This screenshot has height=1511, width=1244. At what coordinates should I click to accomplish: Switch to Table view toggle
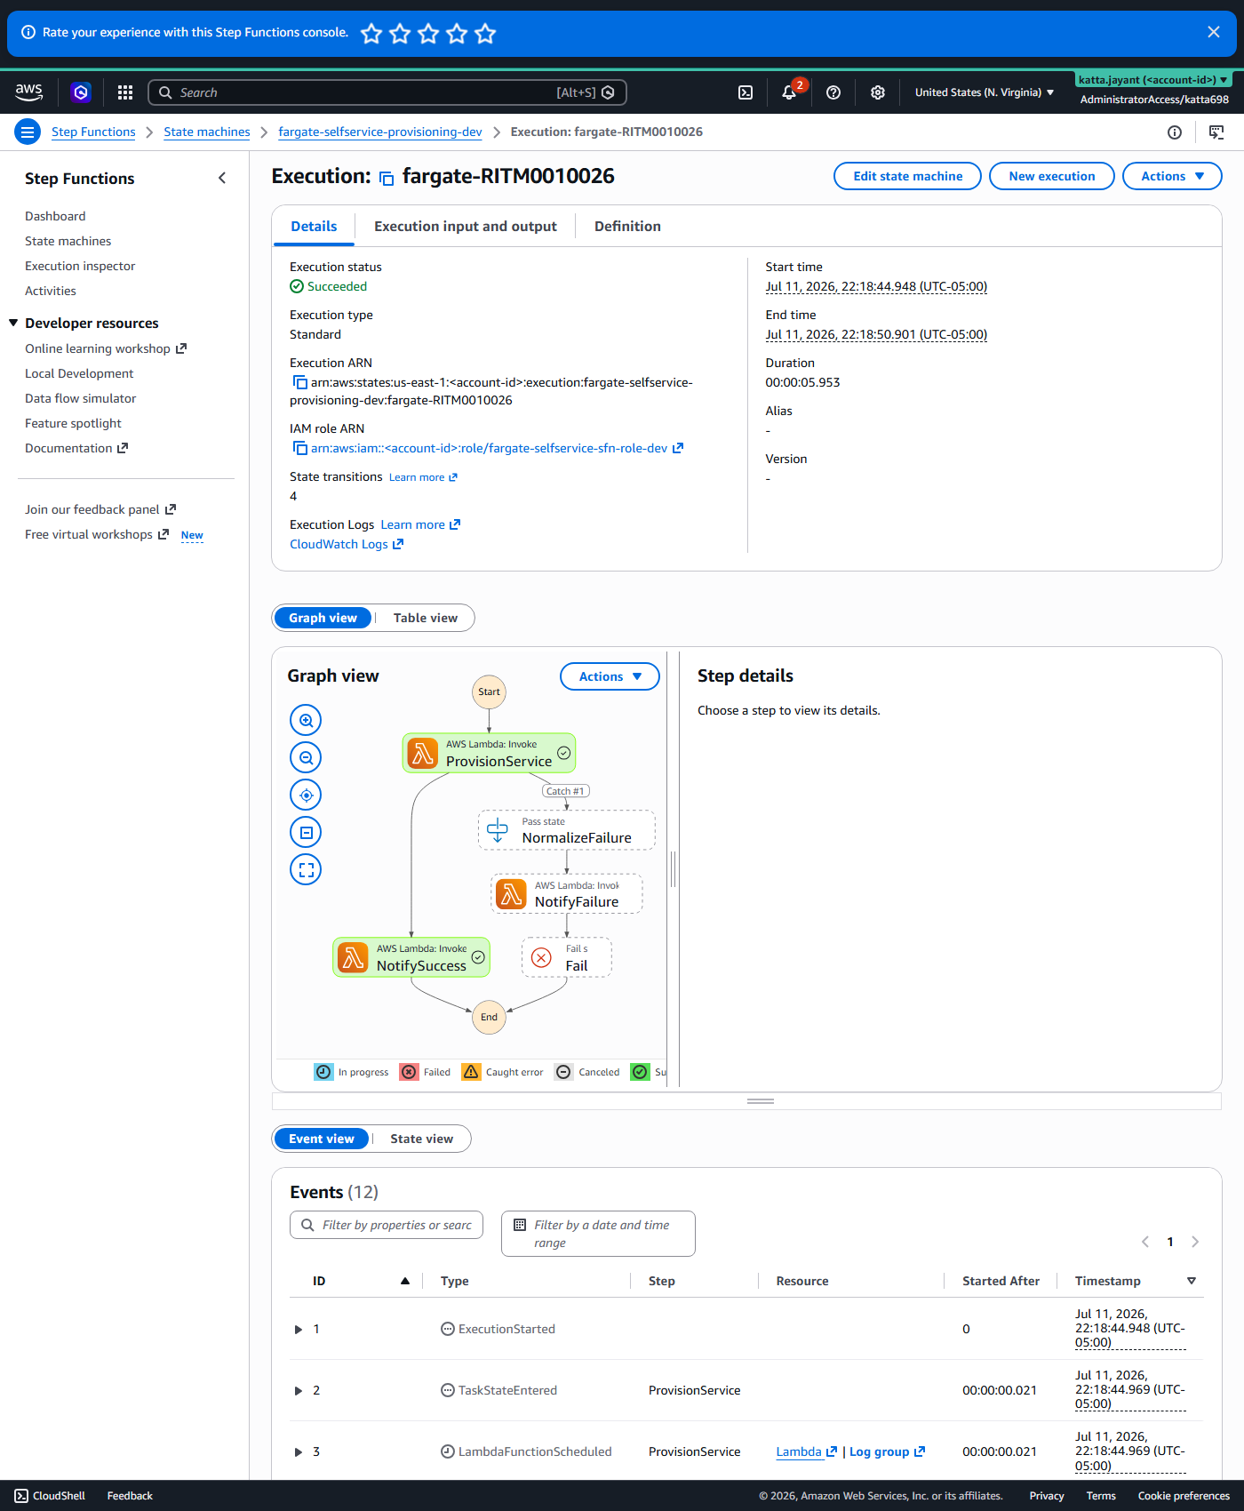click(x=426, y=618)
